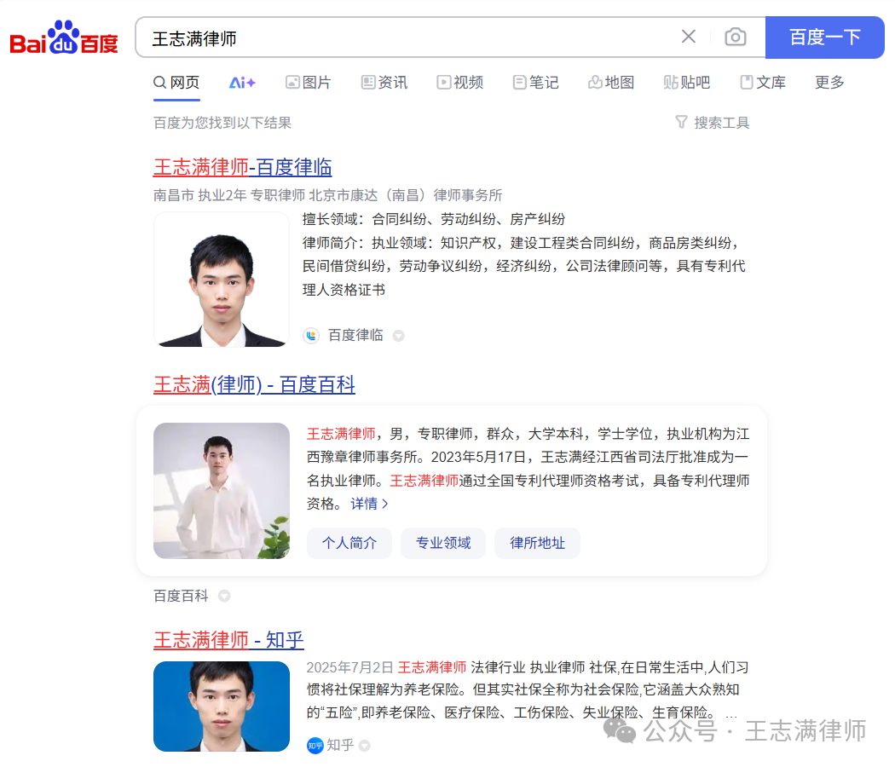
Task: Open the 笔记 tab
Action: pos(535,83)
